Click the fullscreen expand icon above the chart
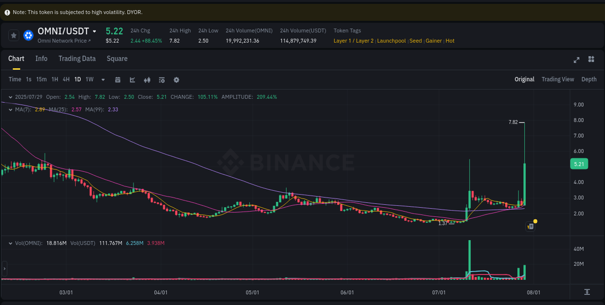Screen dimensions: 605x305 pyautogui.click(x=576, y=60)
